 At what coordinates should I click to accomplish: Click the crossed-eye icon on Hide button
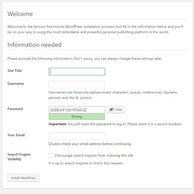[111, 109]
